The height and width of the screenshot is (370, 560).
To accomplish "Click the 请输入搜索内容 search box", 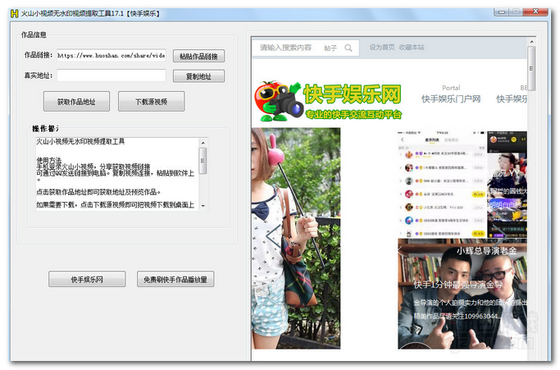I will 285,48.
